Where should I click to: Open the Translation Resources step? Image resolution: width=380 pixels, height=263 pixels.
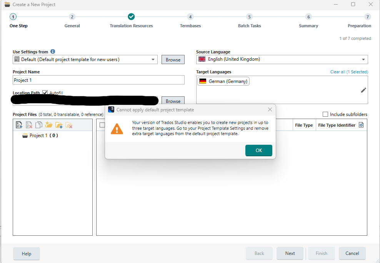pyautogui.click(x=131, y=17)
